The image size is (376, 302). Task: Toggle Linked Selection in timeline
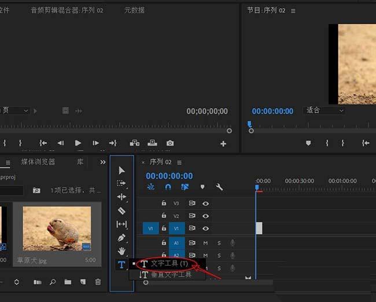(x=185, y=187)
